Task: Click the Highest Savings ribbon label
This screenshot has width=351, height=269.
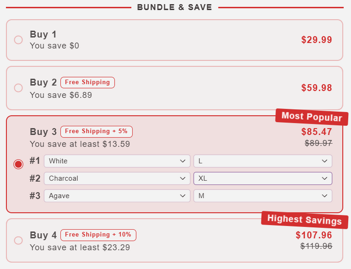Action: [305, 219]
